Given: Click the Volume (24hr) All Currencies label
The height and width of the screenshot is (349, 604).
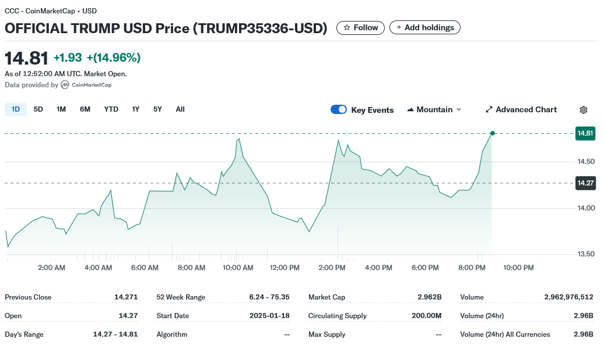Looking at the screenshot, I should point(505,334).
